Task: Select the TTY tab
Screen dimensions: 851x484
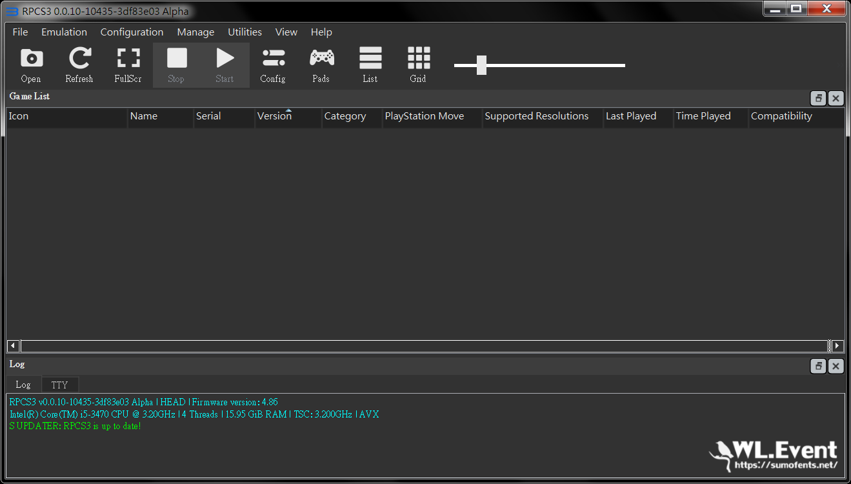Action: (x=59, y=385)
